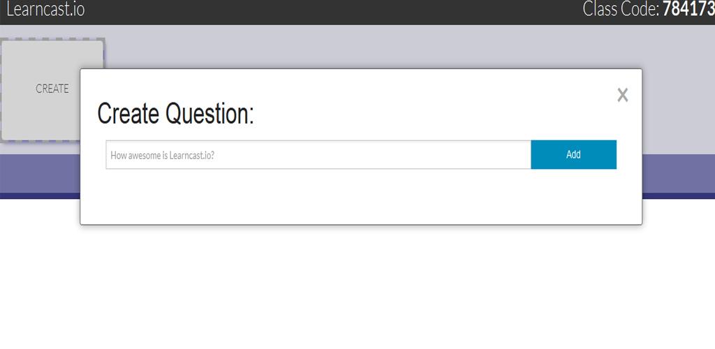Click the Add button
Viewport: 715px width, 349px height.
[573, 155]
